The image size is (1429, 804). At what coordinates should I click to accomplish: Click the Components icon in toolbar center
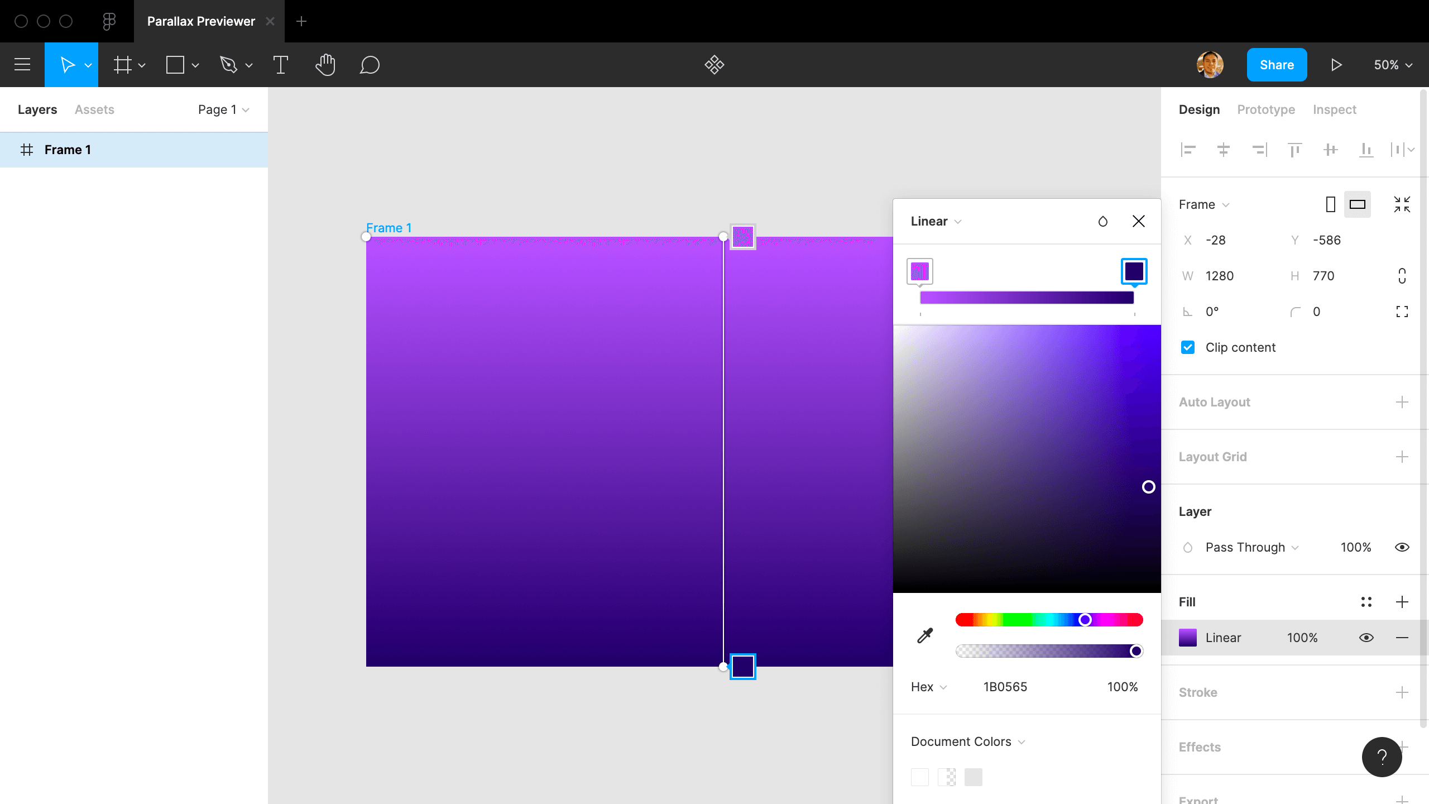coord(714,65)
